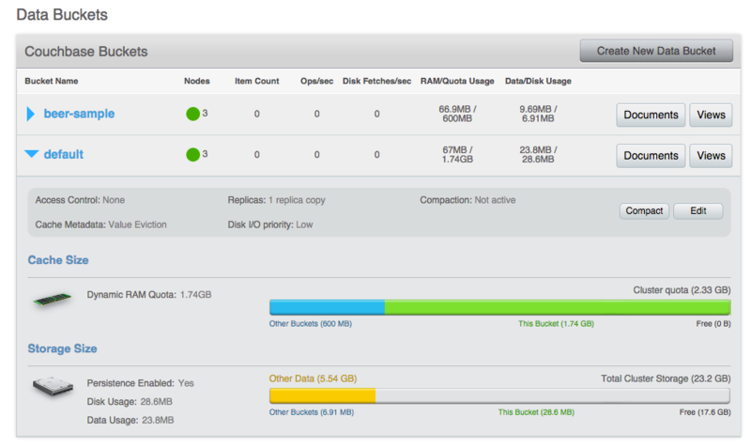
Task: Open Views for default bucket
Action: [711, 156]
